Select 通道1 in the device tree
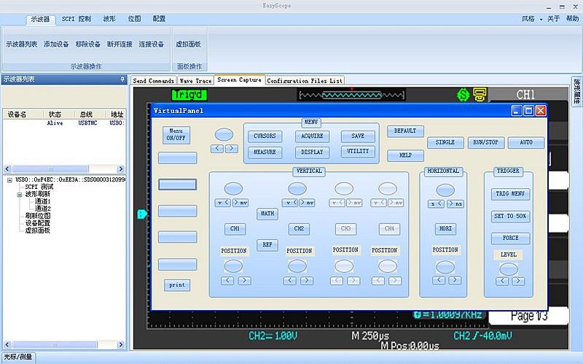 (43, 201)
